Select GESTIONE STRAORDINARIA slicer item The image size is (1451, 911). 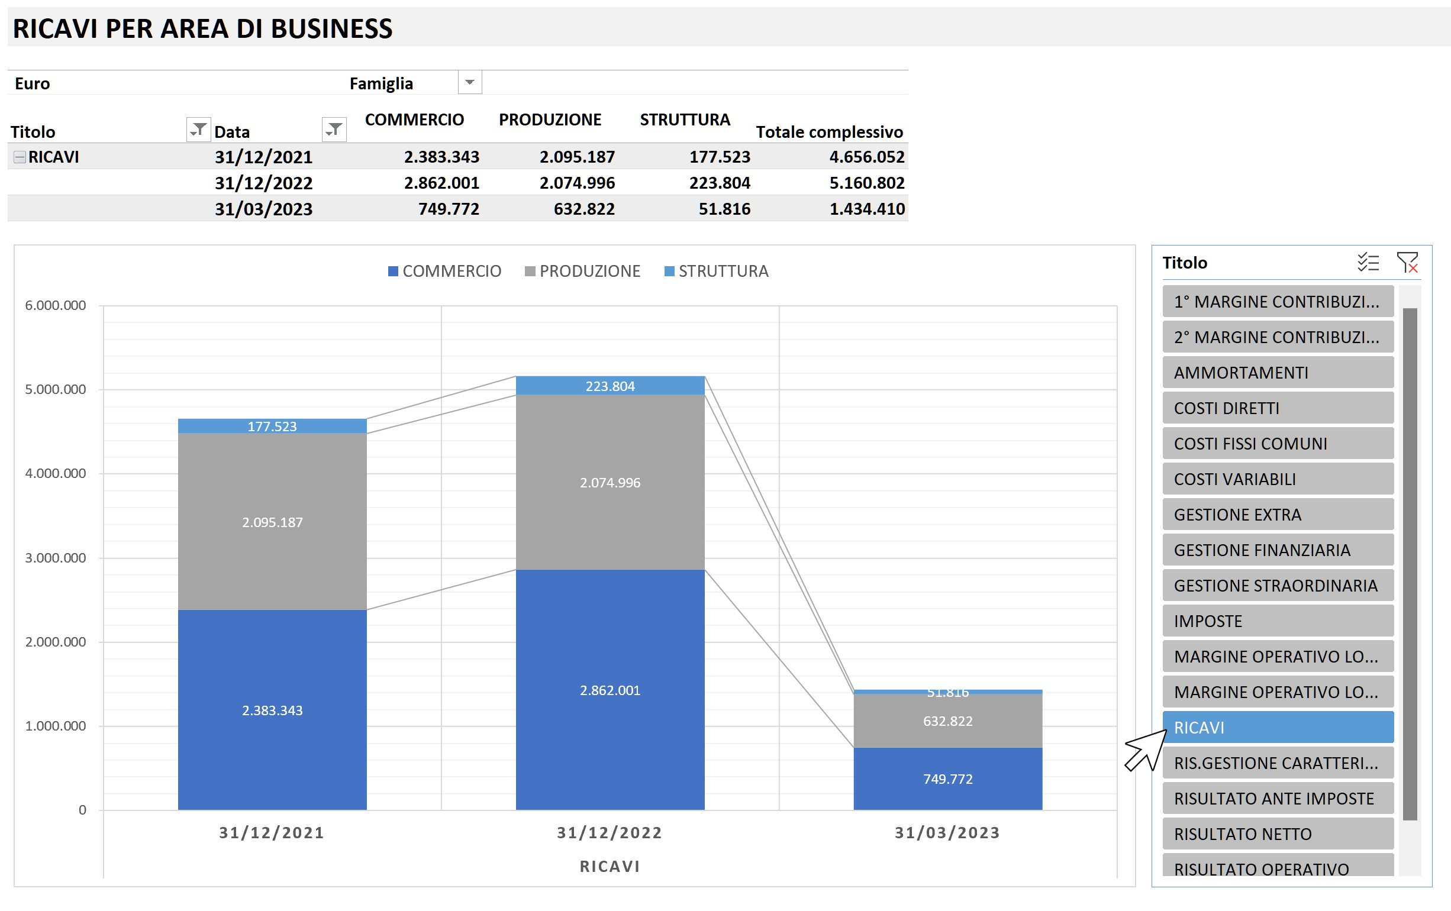[x=1278, y=586]
